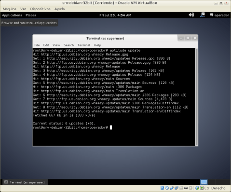This screenshot has width=231, height=192.
Task: Click the 'Current status: 6 updates' line
Action: [x=64, y=123]
